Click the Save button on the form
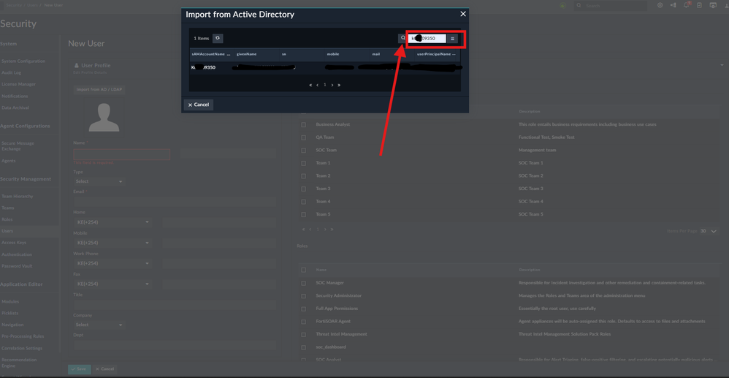The width and height of the screenshot is (729, 378). [79, 369]
